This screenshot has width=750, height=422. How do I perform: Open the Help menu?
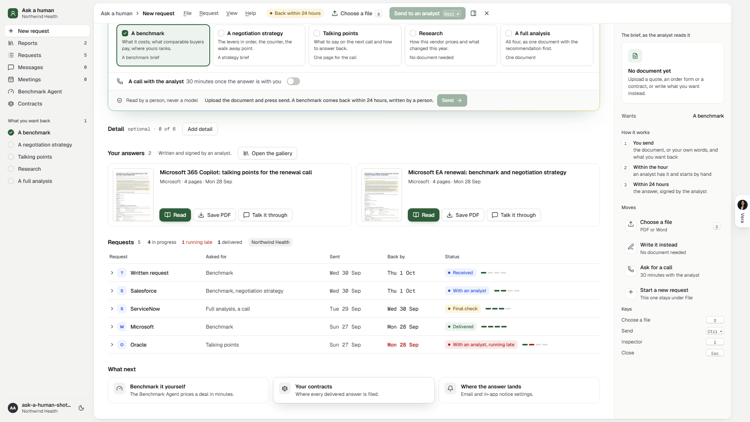[x=250, y=13]
